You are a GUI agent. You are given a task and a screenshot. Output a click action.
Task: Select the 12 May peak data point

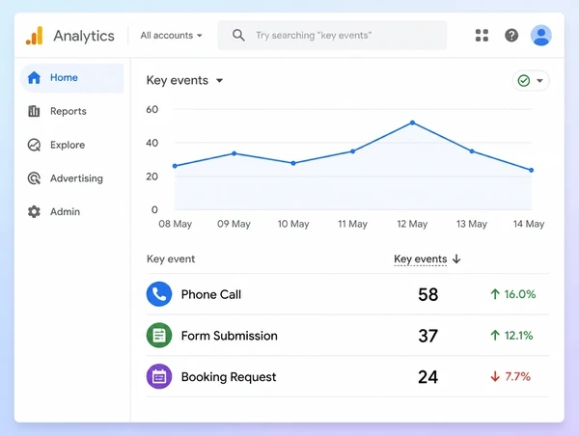pos(412,123)
